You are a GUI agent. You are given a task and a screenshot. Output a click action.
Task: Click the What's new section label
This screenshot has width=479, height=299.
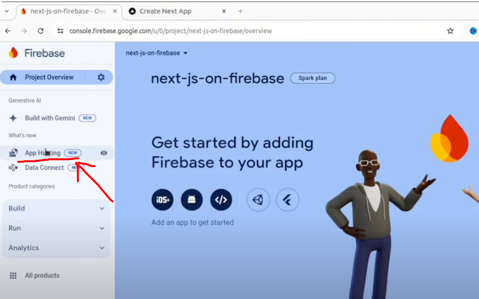tap(23, 135)
